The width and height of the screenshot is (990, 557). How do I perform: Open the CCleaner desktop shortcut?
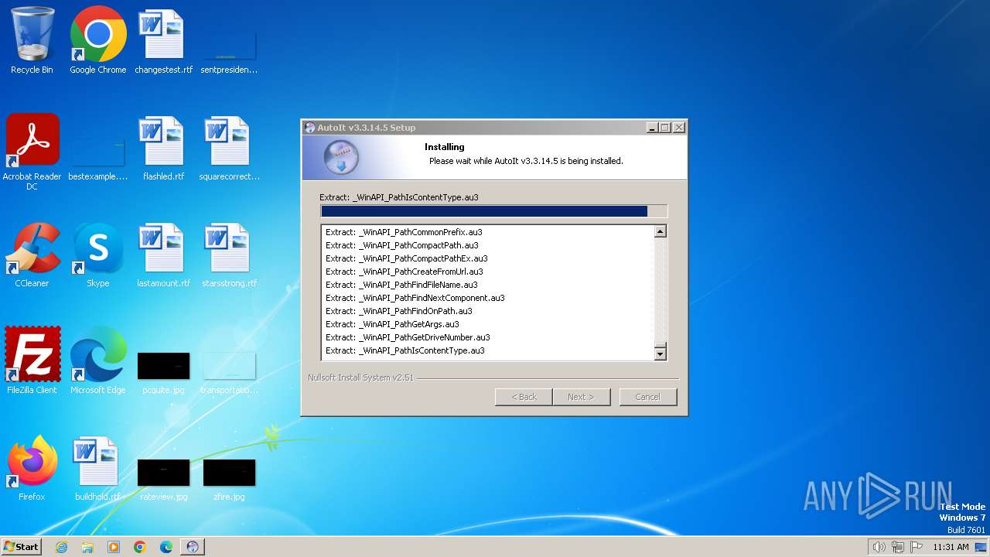click(x=32, y=255)
